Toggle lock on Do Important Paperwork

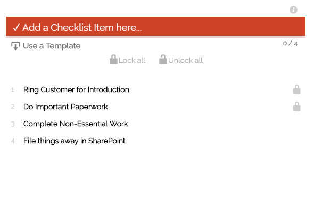tap(297, 107)
